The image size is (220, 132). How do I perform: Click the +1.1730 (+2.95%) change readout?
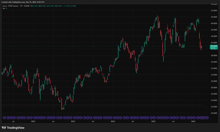coord(69,6)
